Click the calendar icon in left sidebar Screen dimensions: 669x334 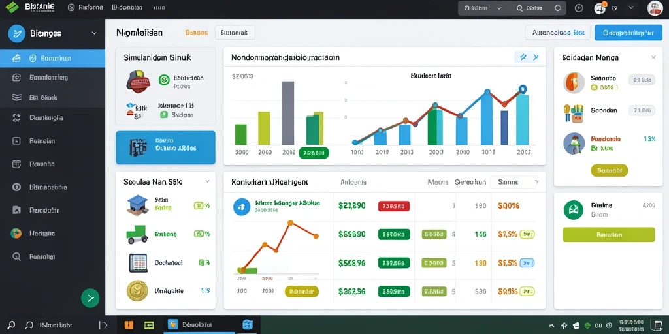click(16, 164)
